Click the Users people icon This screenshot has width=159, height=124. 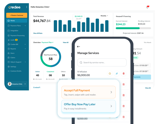pyautogui.click(x=9, y=53)
